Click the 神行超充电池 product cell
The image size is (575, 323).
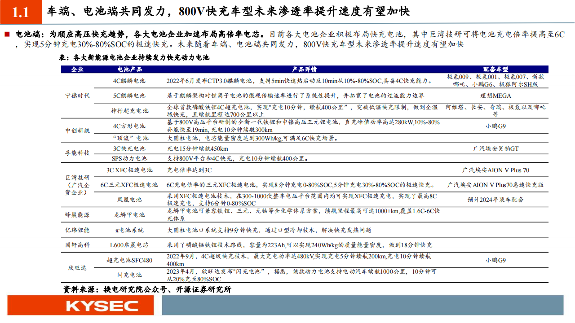(x=129, y=110)
